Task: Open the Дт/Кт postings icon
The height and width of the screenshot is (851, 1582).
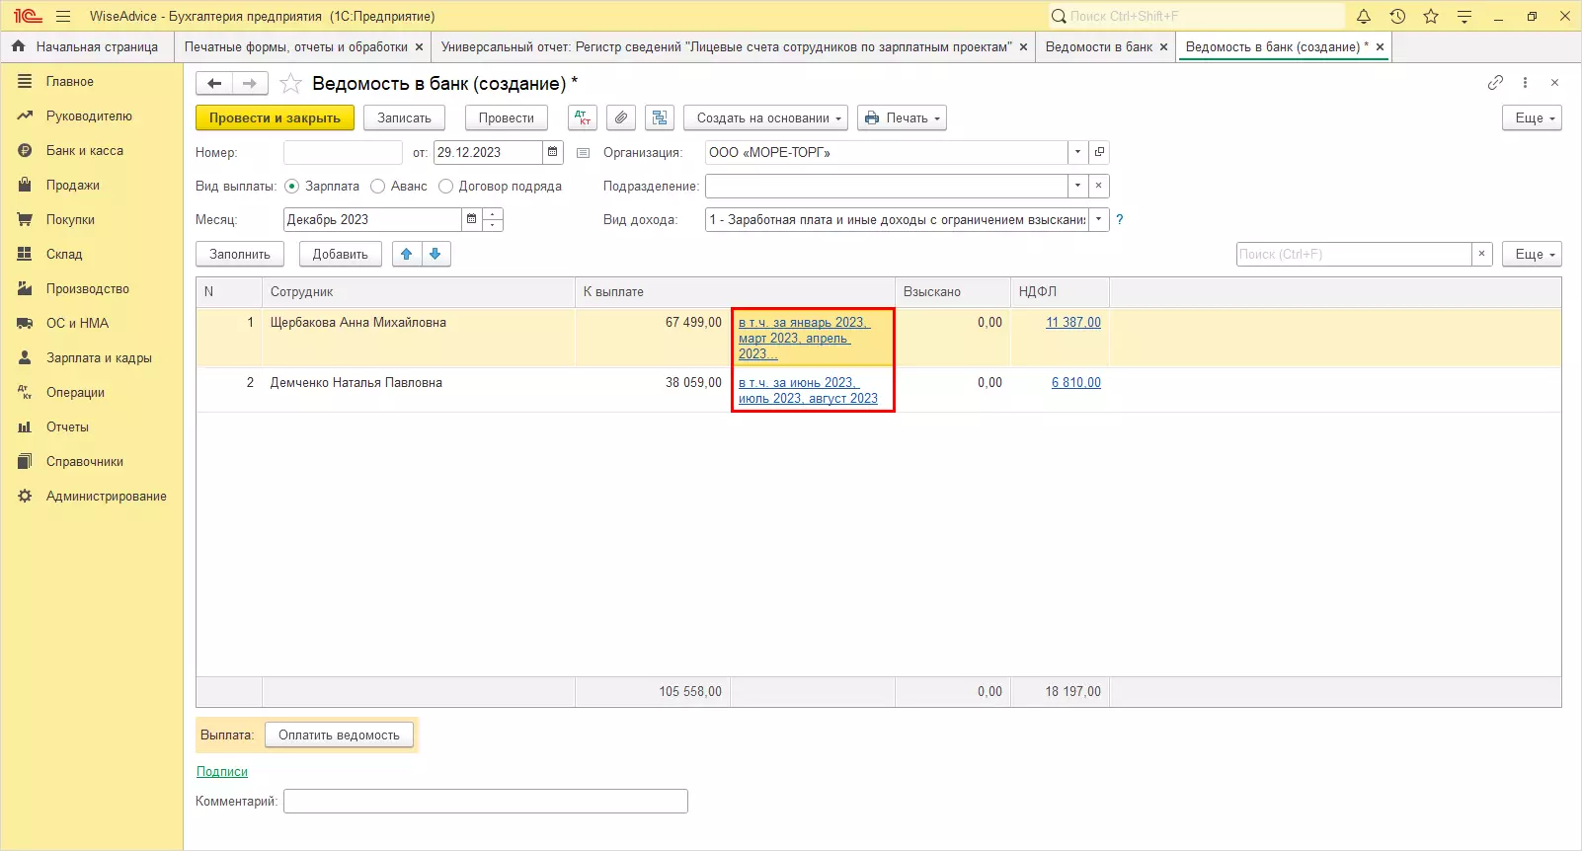Action: (x=583, y=118)
